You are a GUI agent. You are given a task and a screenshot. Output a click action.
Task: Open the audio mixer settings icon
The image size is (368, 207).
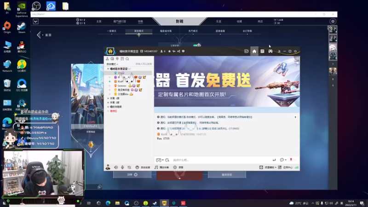click(129, 167)
